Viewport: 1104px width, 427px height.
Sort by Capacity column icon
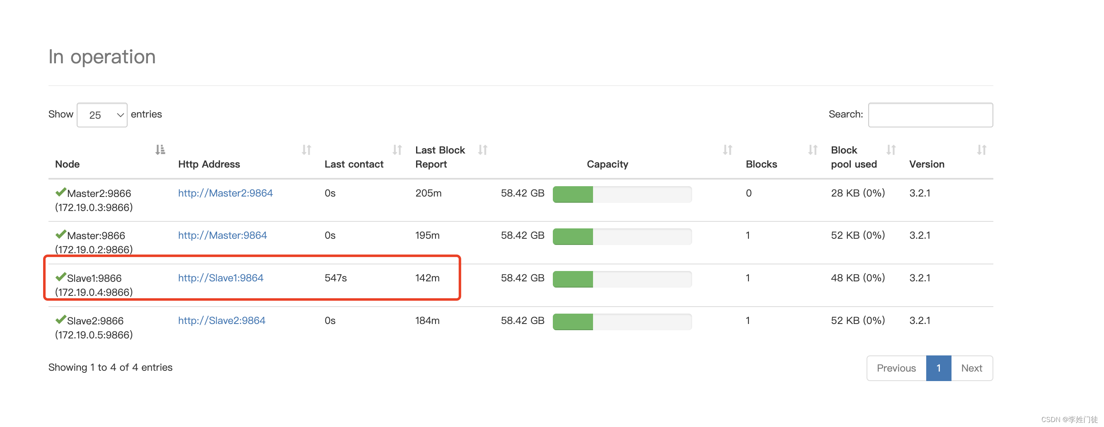coord(728,150)
